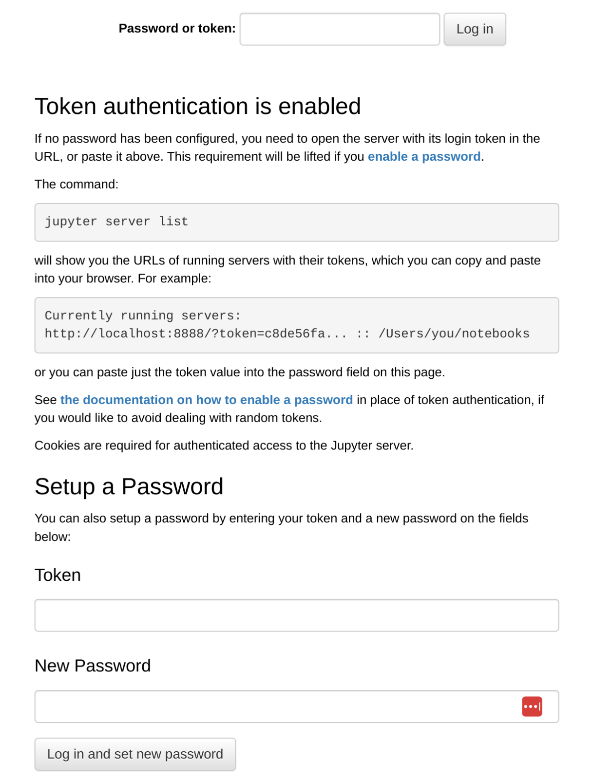This screenshot has width=592, height=779.
Task: Click the Currently running servers line
Action: tap(143, 316)
